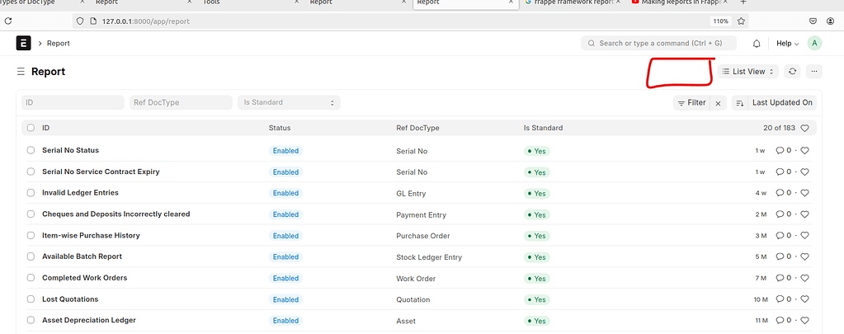This screenshot has height=334, width=844.
Task: Select all reports with header checkbox
Action: pos(31,128)
